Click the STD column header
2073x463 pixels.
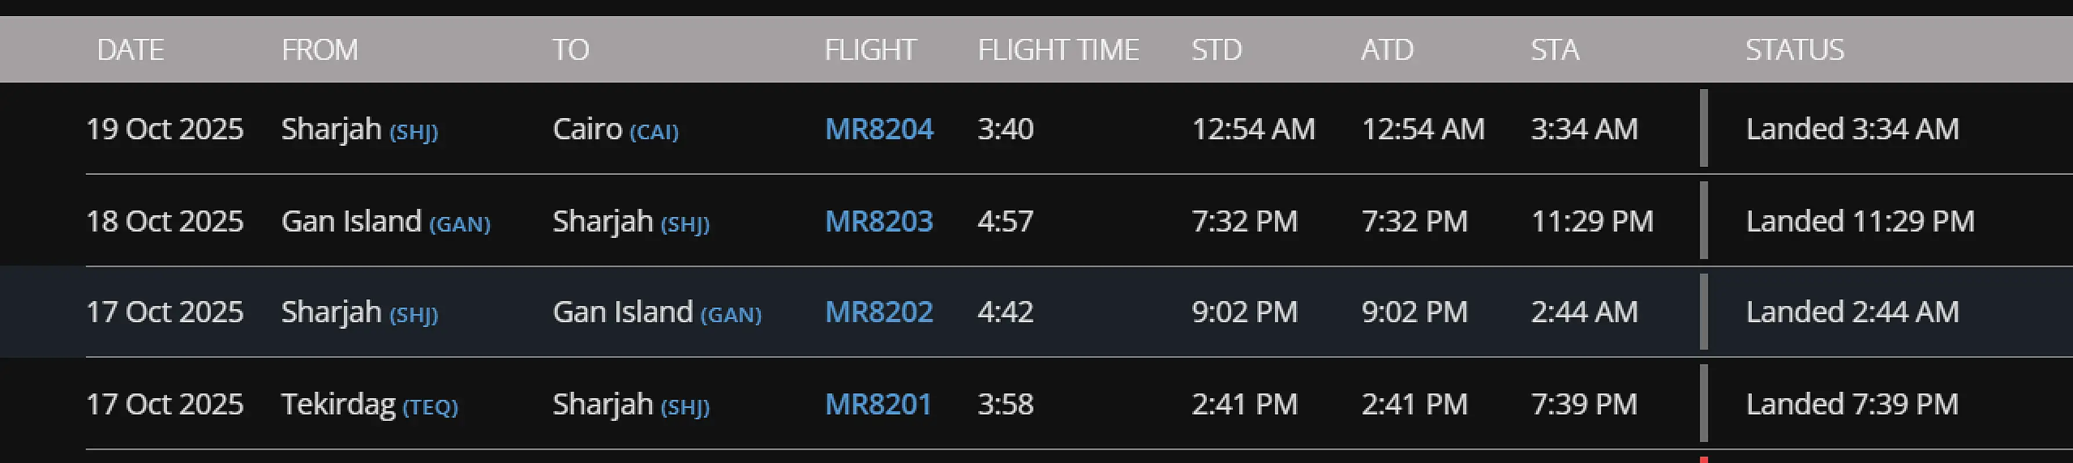[1217, 50]
